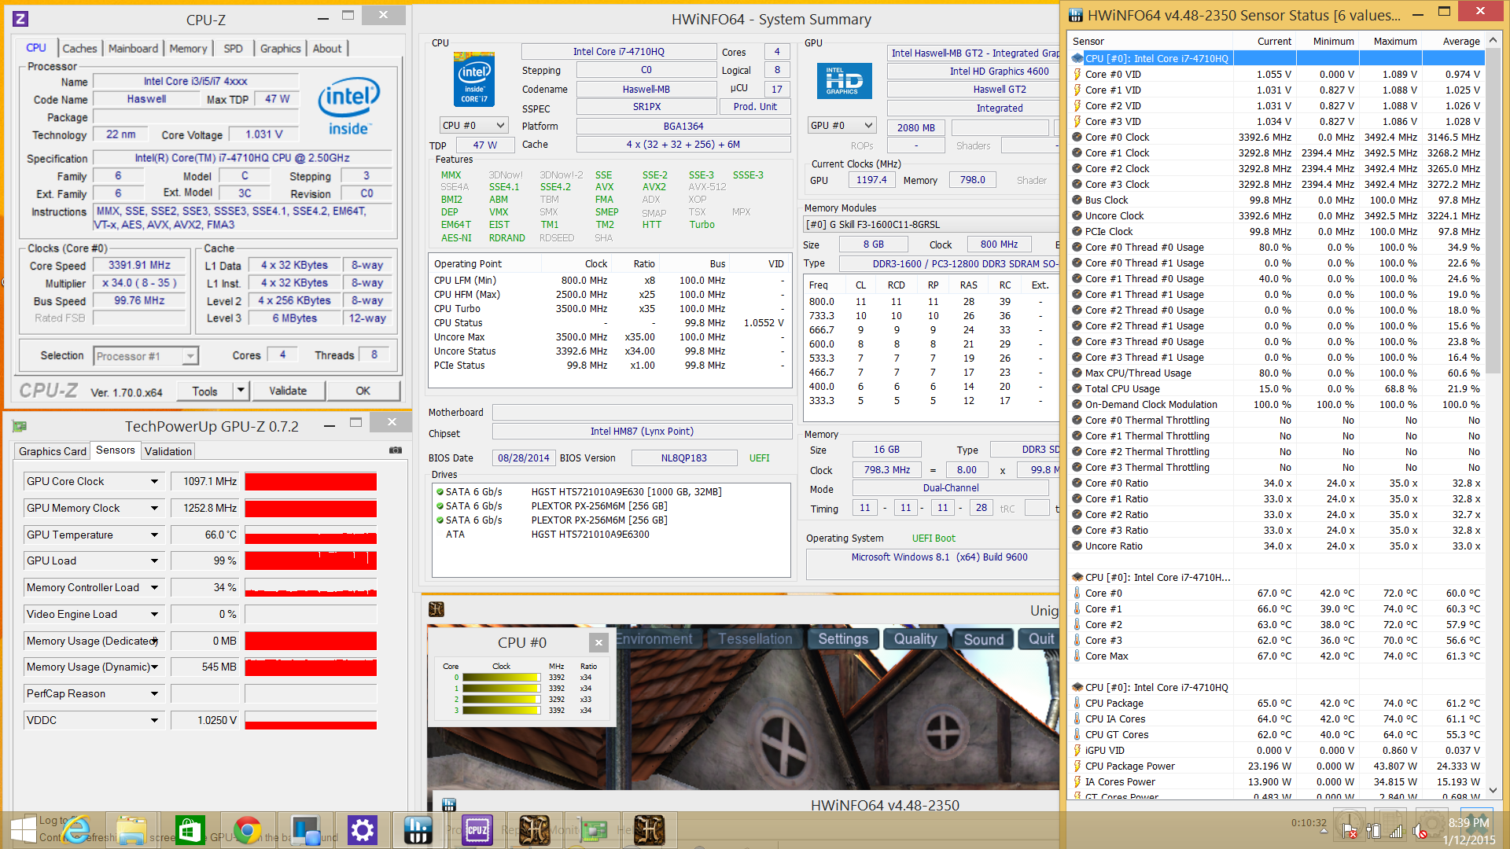Screen dimensions: 1510x849
Task: Click the thermometer icon beside CPU Package
Action: click(1077, 704)
